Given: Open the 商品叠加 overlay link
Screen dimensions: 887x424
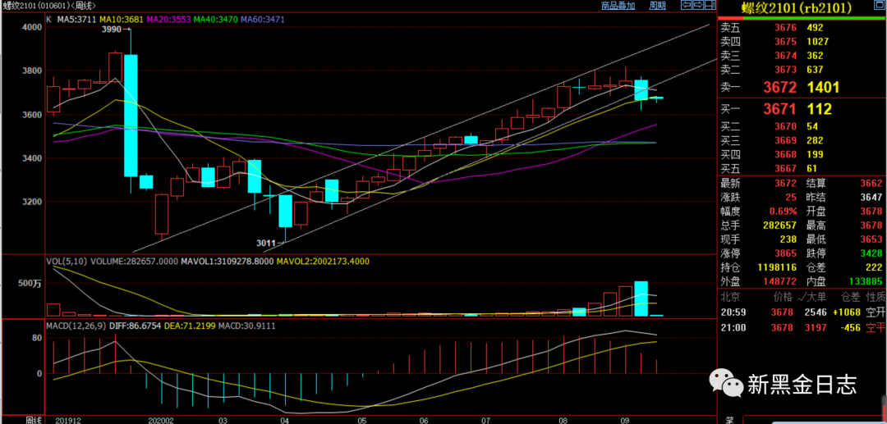Looking at the screenshot, I should 618,6.
